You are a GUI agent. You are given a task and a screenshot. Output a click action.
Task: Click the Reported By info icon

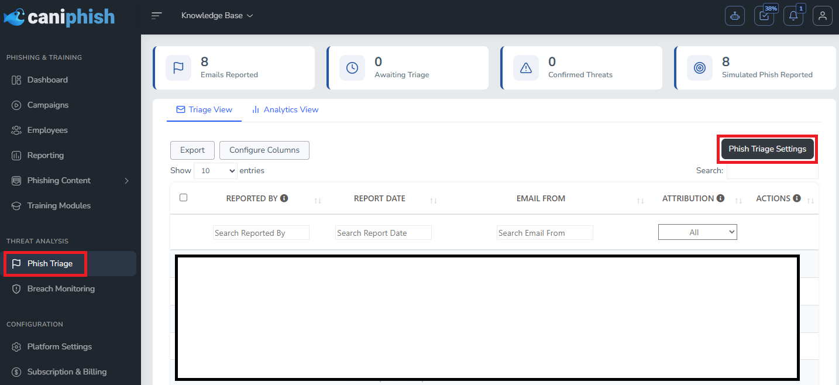click(x=284, y=198)
